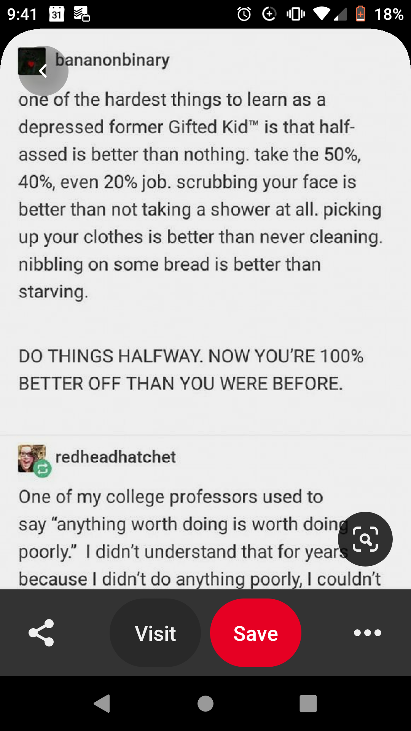Open the bananonbinary username
Screen dimensions: 411x731
tap(112, 60)
